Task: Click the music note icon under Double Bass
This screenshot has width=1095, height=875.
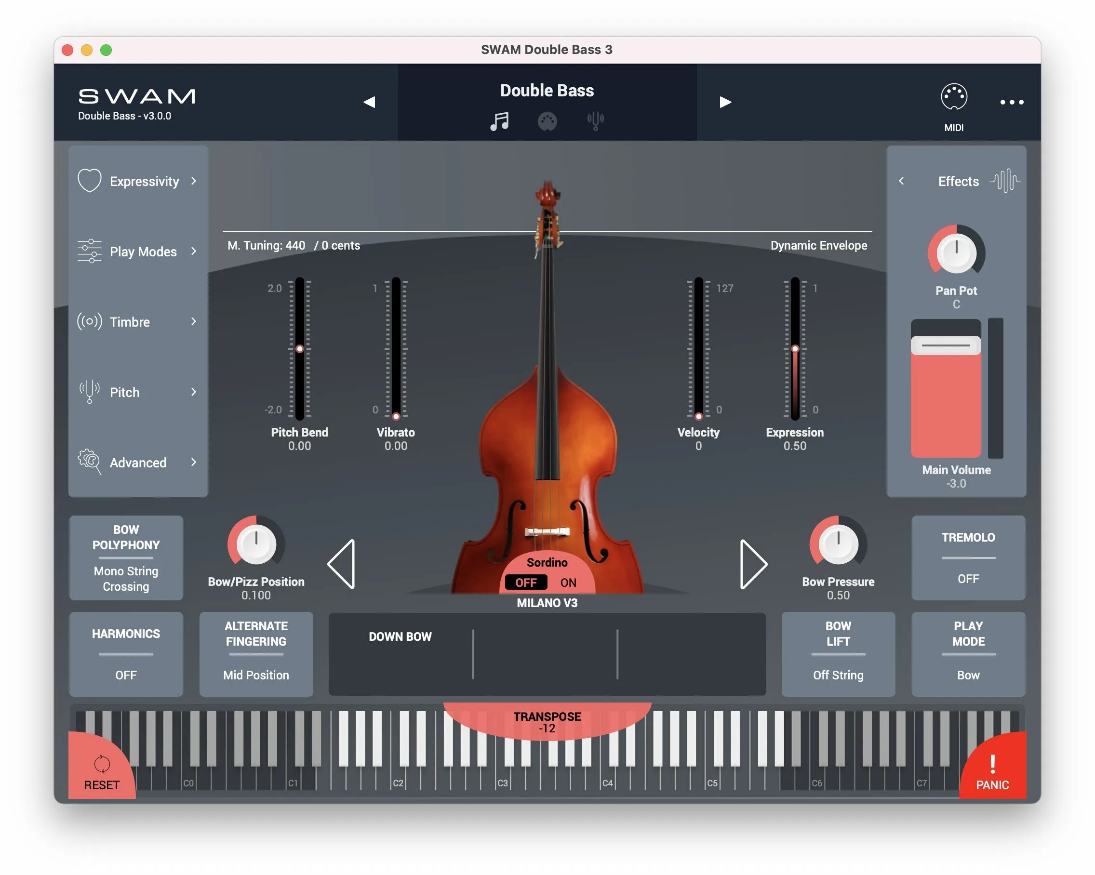Action: click(499, 121)
